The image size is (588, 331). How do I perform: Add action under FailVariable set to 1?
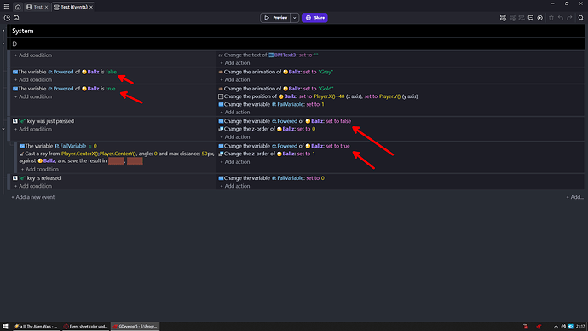(x=234, y=113)
